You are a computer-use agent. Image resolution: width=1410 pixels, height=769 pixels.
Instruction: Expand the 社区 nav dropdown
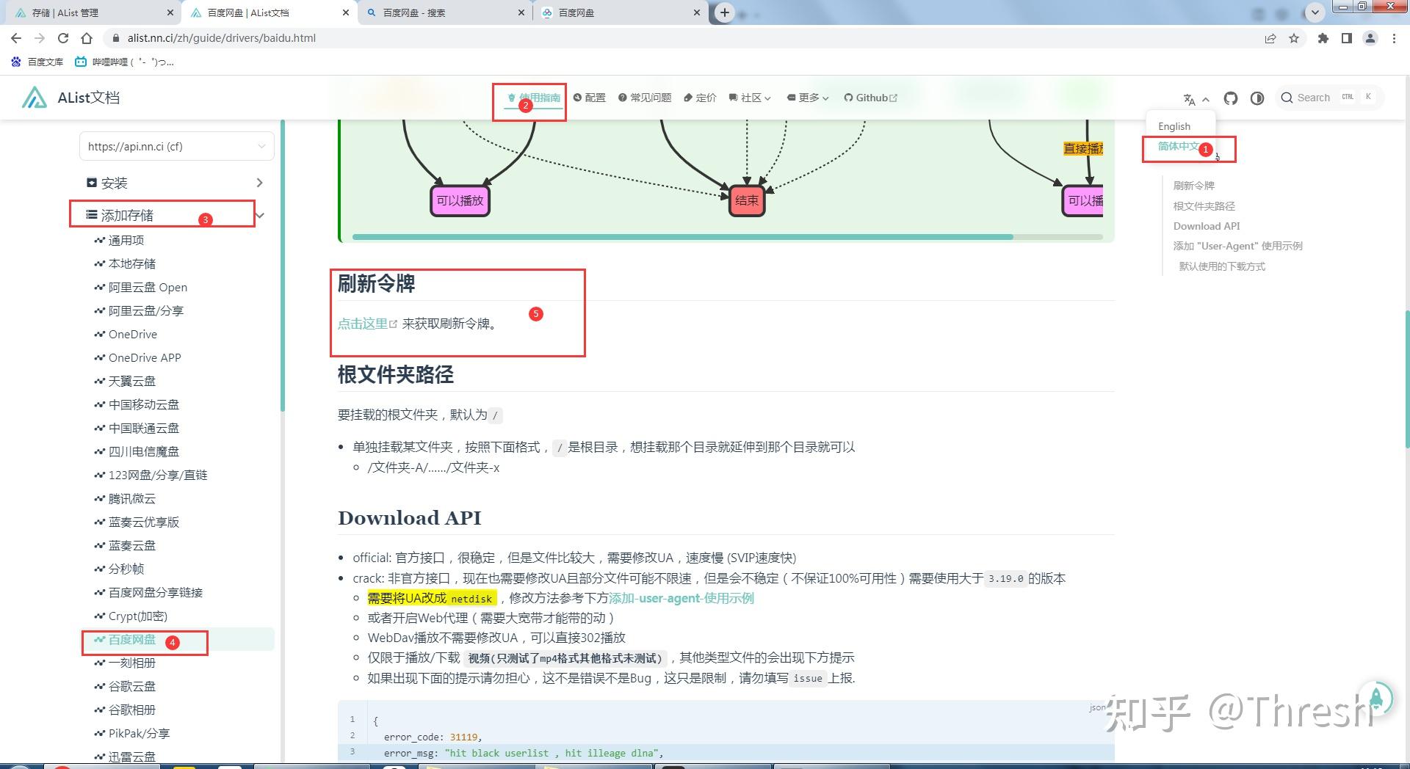[x=749, y=98]
